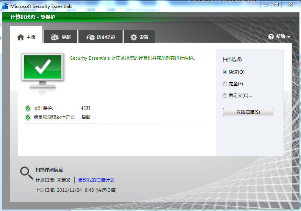Click the 病毒和间谍软件定义: label
This screenshot has height=211, width=301.
click(55, 117)
